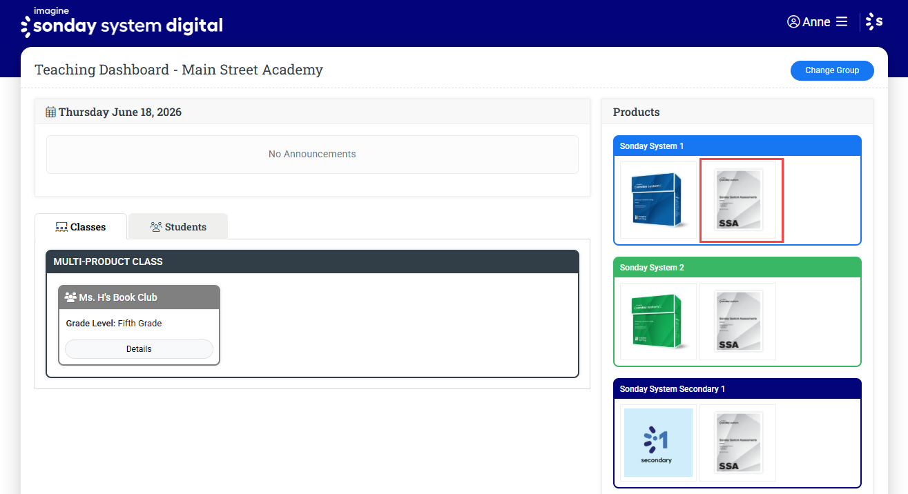
Task: Open the SSA assessment under Sonday System 1
Action: (x=737, y=200)
